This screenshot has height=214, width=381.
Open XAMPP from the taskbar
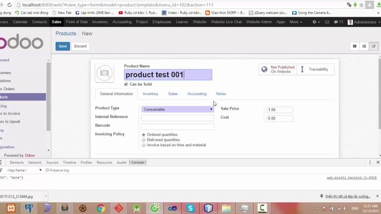(x=11, y=208)
